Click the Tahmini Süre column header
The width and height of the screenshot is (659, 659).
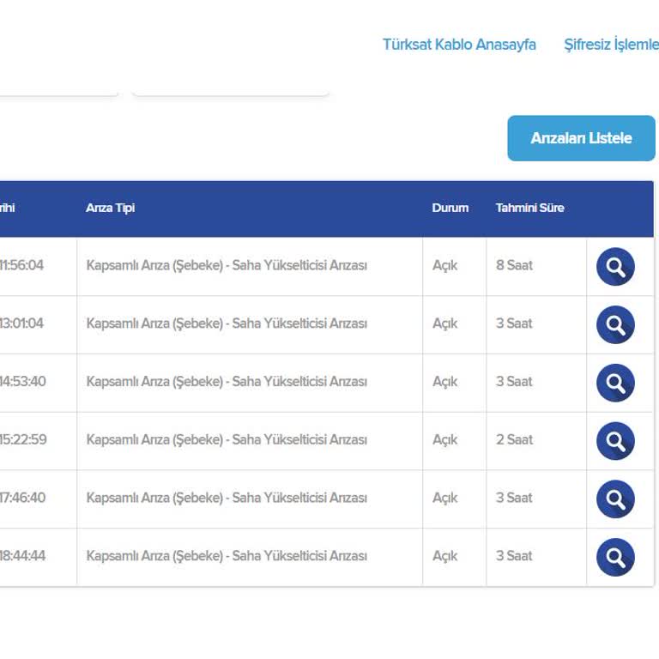(529, 208)
